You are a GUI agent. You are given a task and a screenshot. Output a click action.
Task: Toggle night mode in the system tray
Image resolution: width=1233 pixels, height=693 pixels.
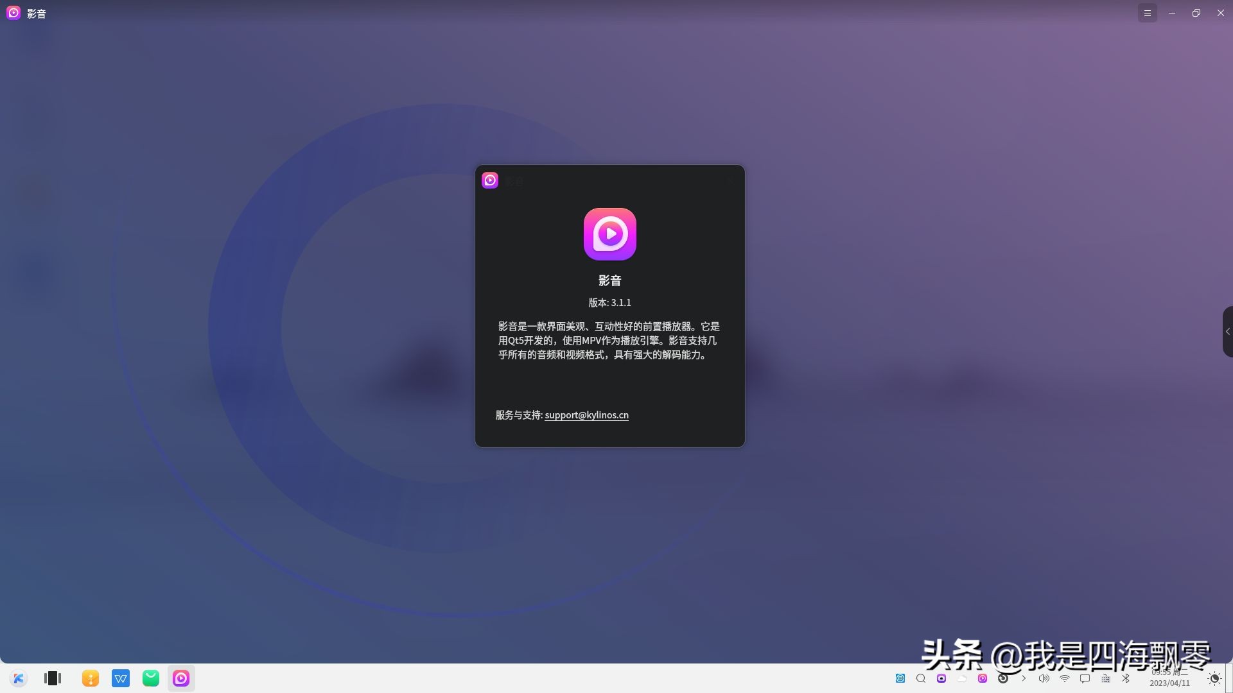point(1214,678)
